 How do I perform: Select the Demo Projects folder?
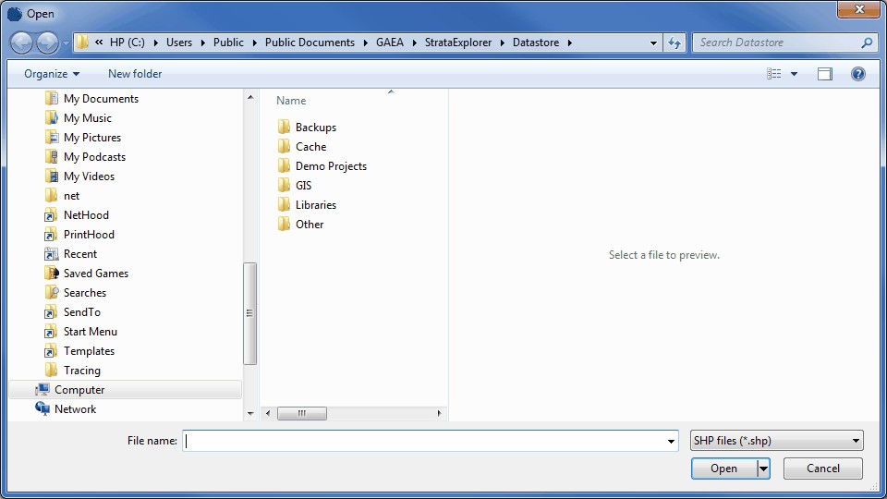[x=331, y=166]
